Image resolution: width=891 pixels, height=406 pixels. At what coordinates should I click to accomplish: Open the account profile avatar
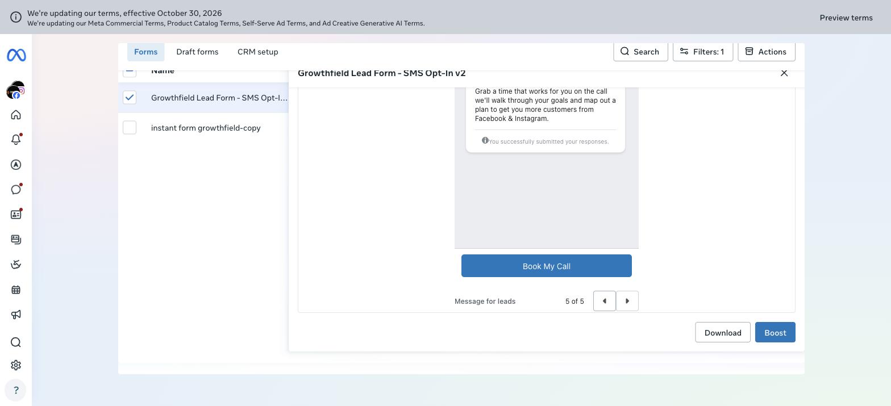click(16, 90)
